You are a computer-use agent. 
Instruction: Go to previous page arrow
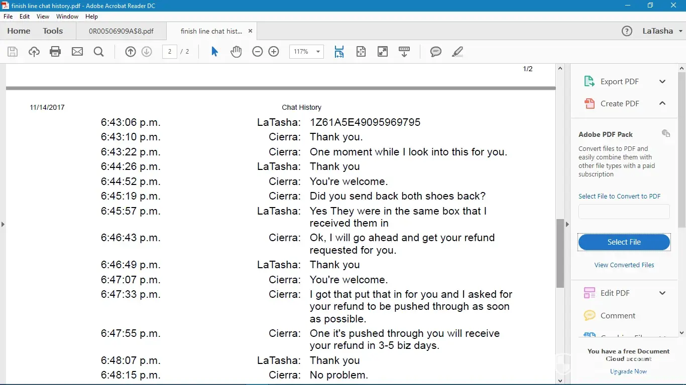[131, 52]
